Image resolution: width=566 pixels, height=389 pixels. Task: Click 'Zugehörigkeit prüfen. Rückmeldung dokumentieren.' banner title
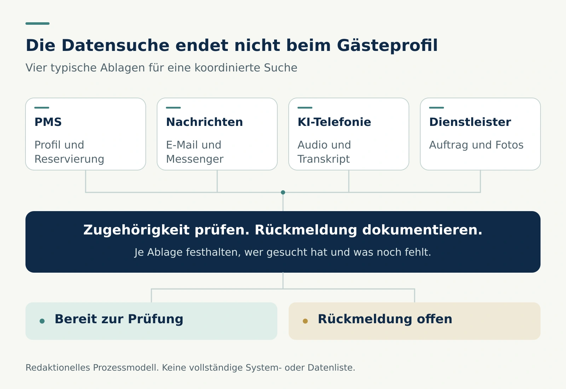coord(283,230)
